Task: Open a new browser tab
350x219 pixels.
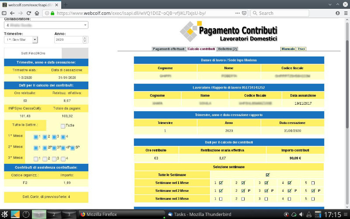Action: tap(66, 4)
